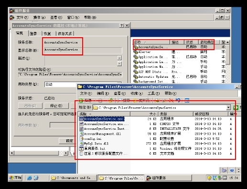Open File menu in Component Services
This screenshot has height=189, width=247.
point(22,17)
